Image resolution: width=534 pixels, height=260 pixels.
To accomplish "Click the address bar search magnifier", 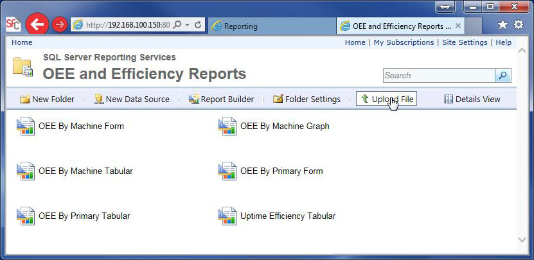I will pos(177,25).
